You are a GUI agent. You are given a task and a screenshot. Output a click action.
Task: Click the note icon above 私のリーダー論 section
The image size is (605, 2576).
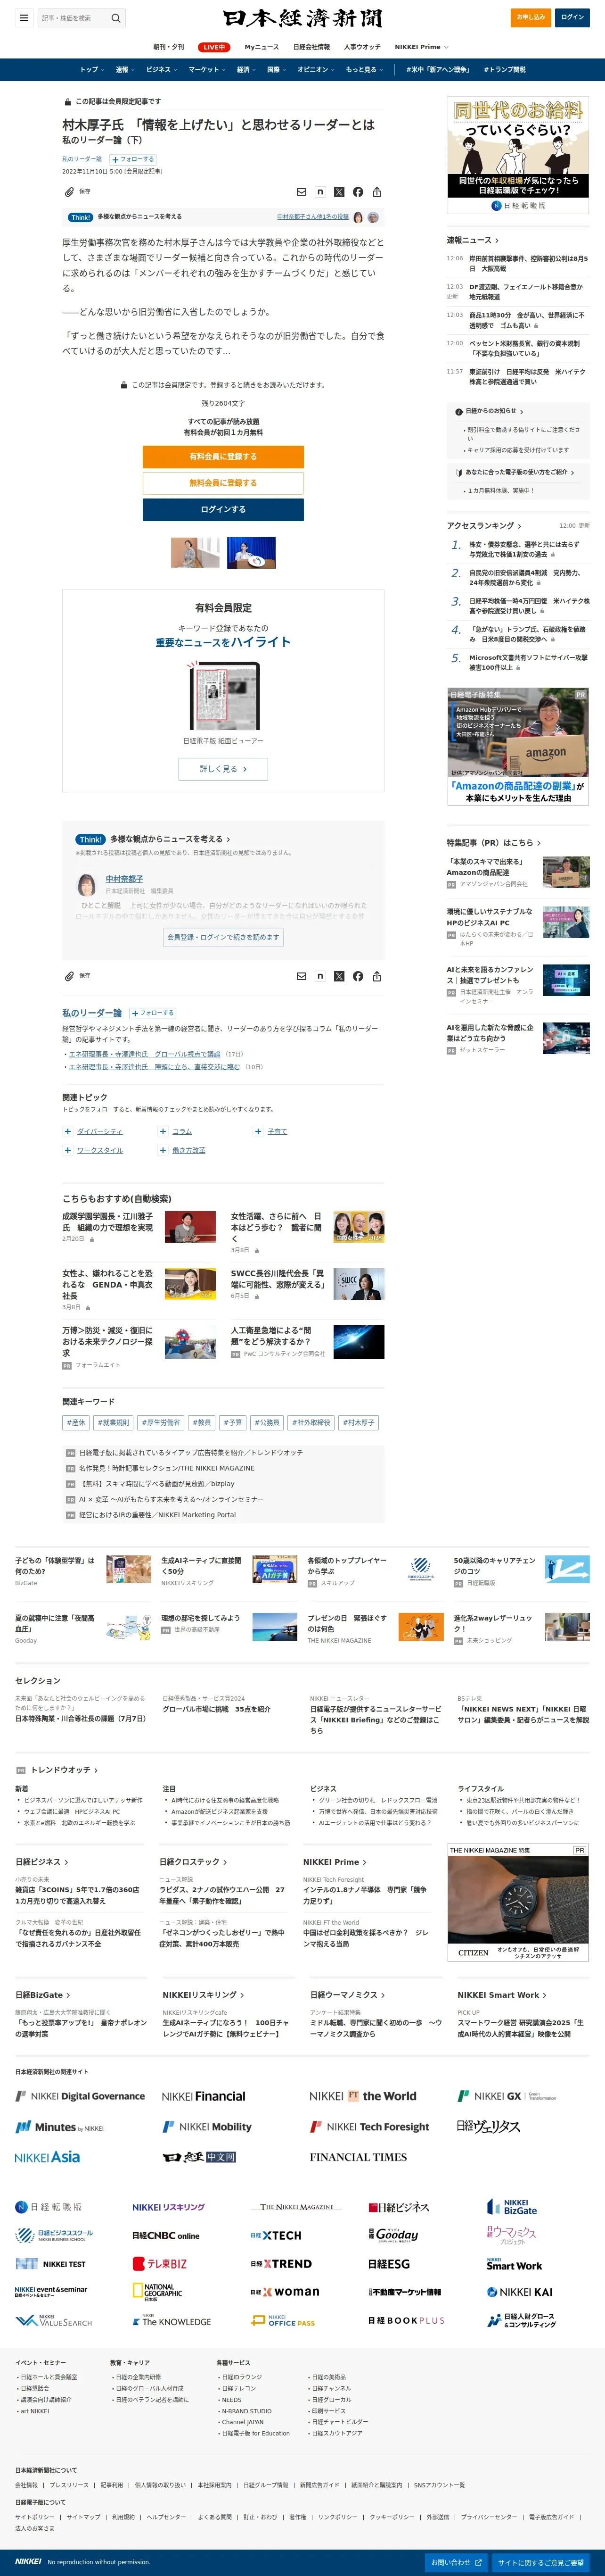(320, 976)
